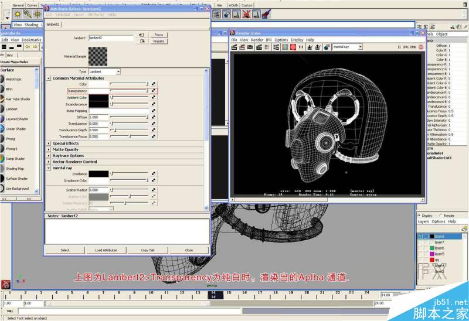Expand the Special Effects section

pyautogui.click(x=49, y=143)
